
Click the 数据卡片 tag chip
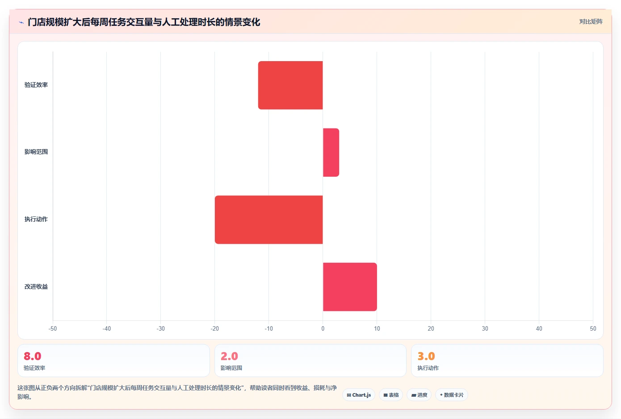tap(452, 395)
